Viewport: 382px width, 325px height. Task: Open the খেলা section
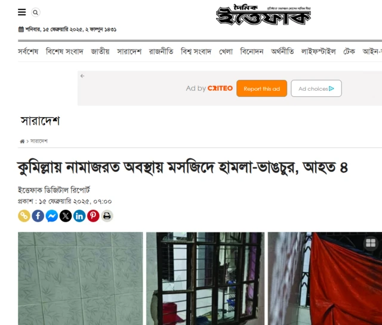226,51
